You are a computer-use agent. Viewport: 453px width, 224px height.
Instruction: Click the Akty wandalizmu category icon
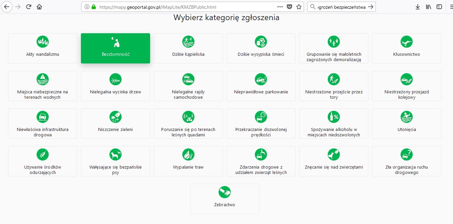pyautogui.click(x=43, y=42)
